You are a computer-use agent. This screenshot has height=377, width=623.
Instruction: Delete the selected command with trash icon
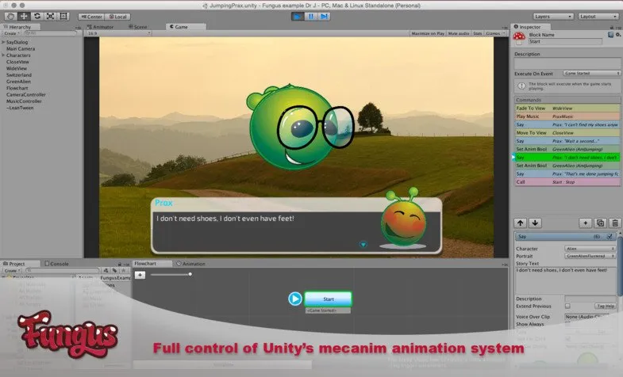615,223
